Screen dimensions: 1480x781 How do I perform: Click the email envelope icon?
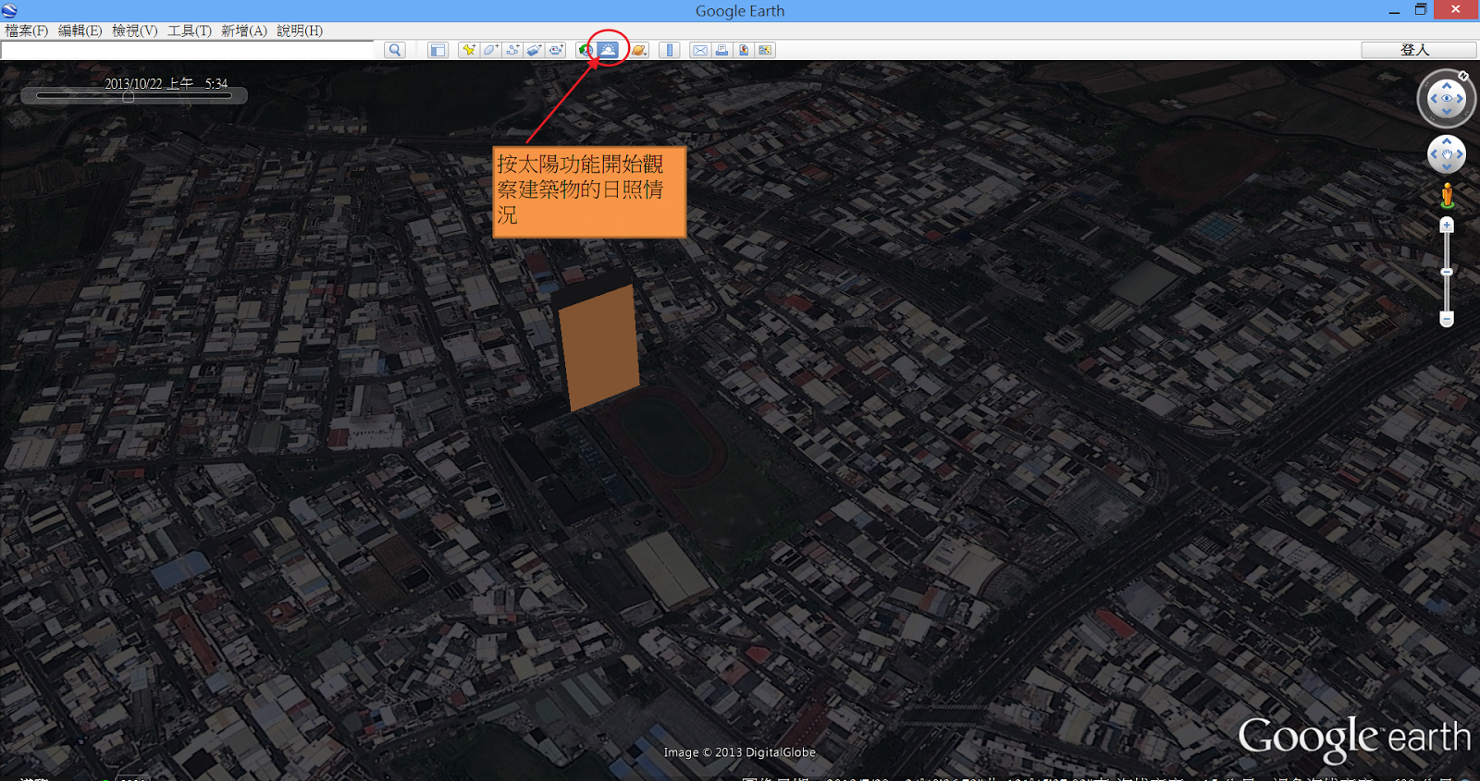(x=700, y=50)
